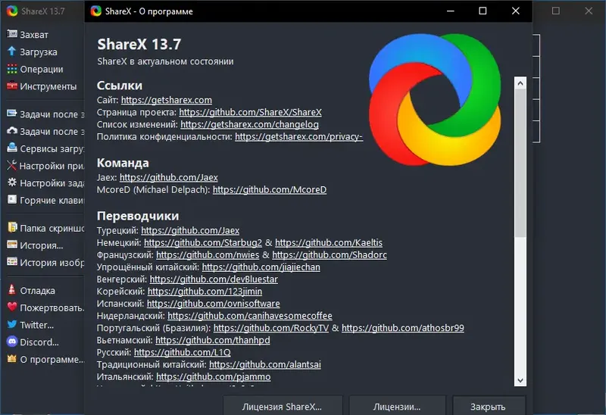606x415 pixels.
Task: Open the Jaex team link under Команда
Action: (168, 177)
